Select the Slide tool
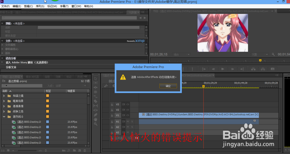290x154 pixels. pos(95,110)
